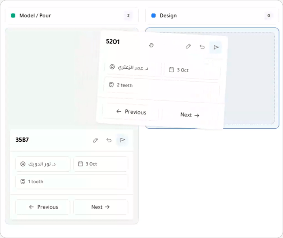Click the flag icon on card 35B7
This screenshot has height=238, width=283.
coord(123,140)
